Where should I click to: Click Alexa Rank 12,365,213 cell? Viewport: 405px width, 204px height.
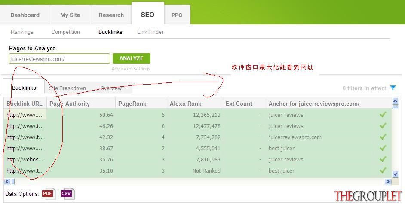207,115
